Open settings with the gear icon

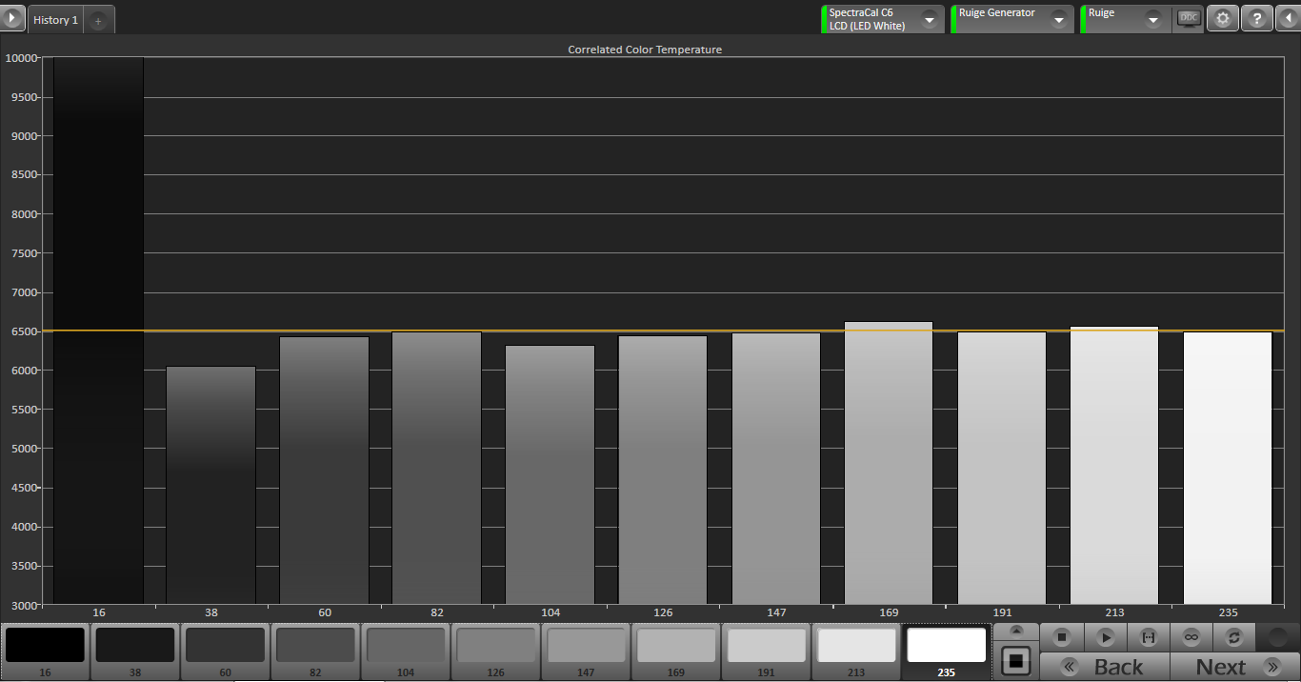1223,19
